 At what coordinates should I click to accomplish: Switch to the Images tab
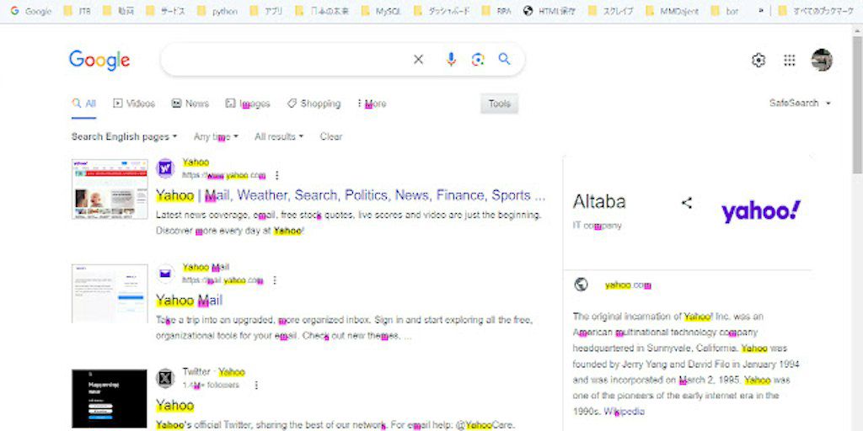pyautogui.click(x=248, y=104)
